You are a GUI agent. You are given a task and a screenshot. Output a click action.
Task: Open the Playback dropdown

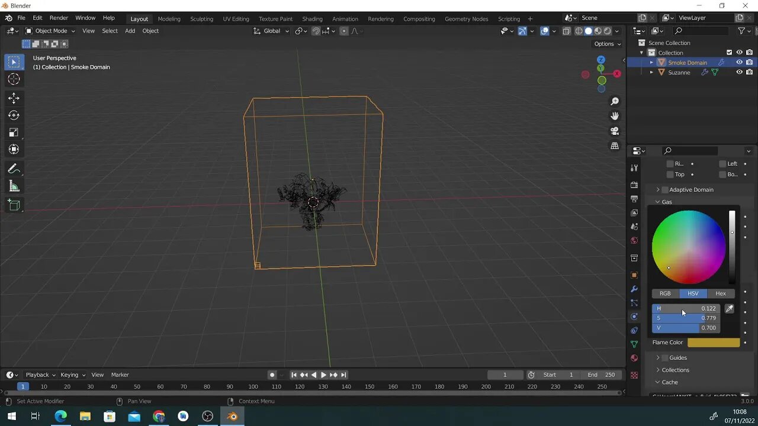40,375
